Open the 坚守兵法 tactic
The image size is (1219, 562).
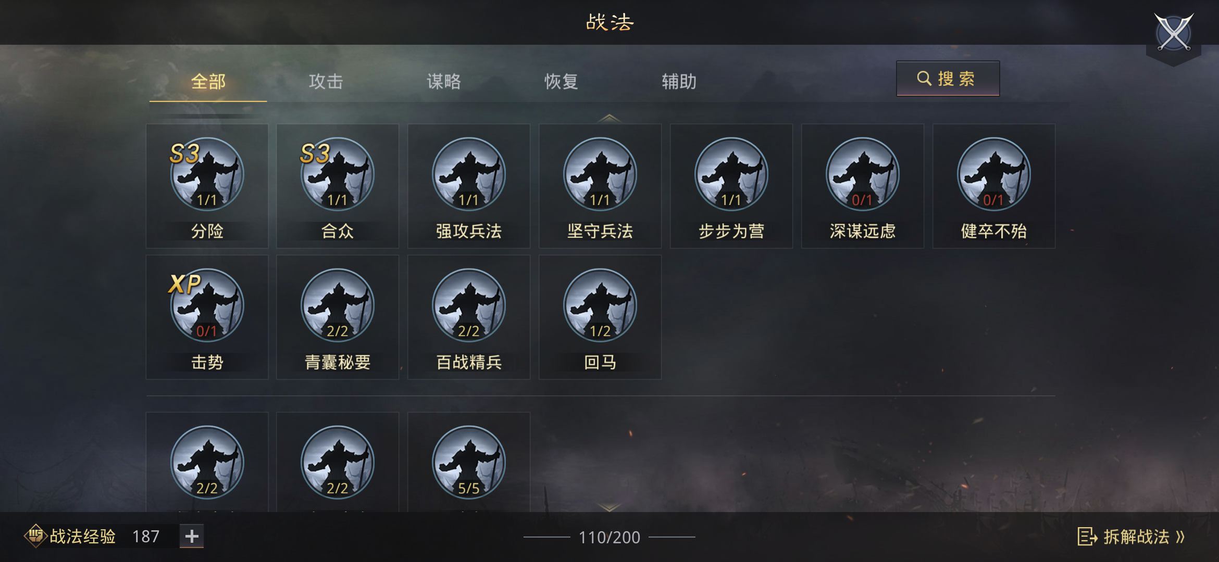pyautogui.click(x=600, y=186)
